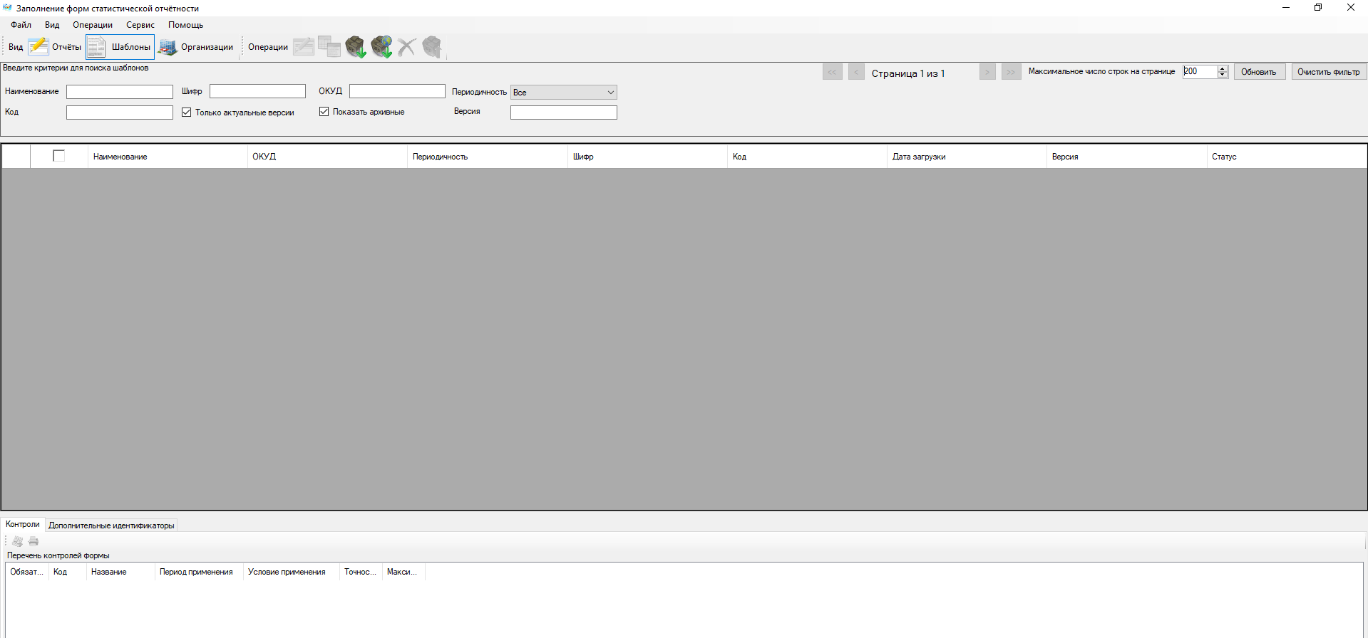Click the zip download icon with globe
Viewport: 1368px width, 638px height.
tap(381, 47)
